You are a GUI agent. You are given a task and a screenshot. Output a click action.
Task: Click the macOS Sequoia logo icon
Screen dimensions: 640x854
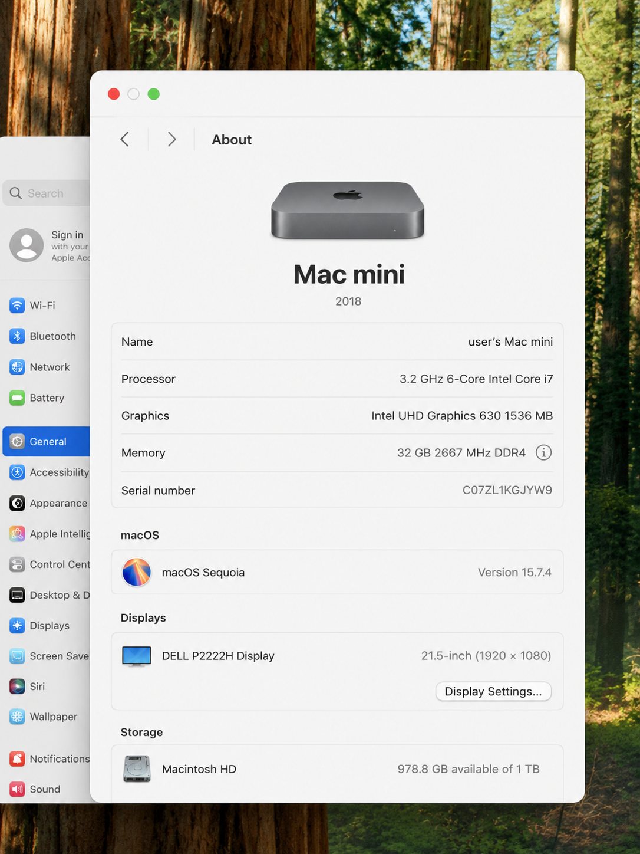(136, 572)
